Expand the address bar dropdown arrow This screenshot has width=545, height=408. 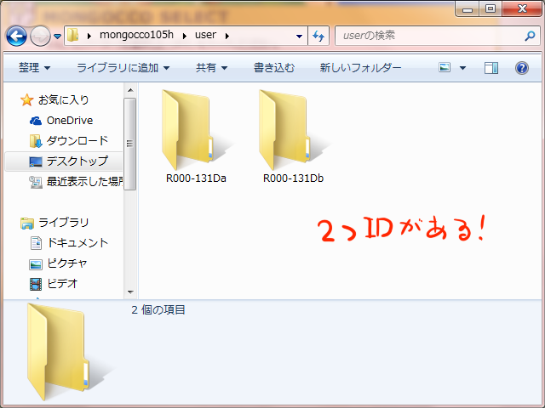[299, 37]
